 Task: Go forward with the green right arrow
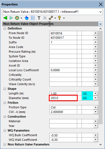(11, 18)
